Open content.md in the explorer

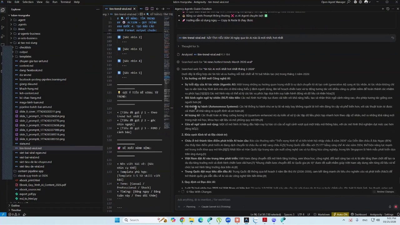point(26,66)
